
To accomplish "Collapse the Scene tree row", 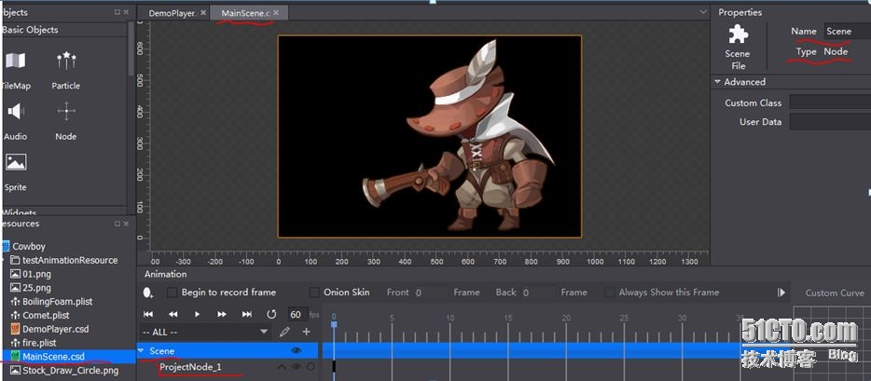I will pos(141,350).
